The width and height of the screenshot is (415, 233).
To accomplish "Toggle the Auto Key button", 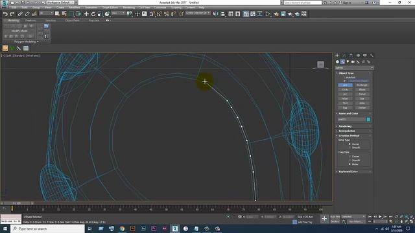I will coord(335,217).
